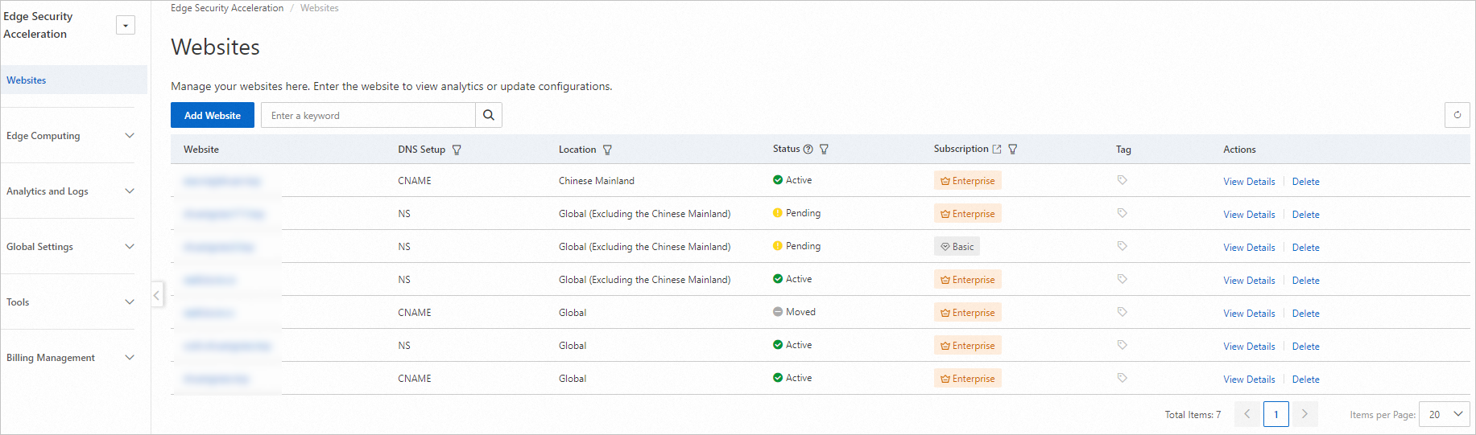The image size is (1476, 435).
Task: Click the refresh icon above the table
Action: click(x=1457, y=115)
